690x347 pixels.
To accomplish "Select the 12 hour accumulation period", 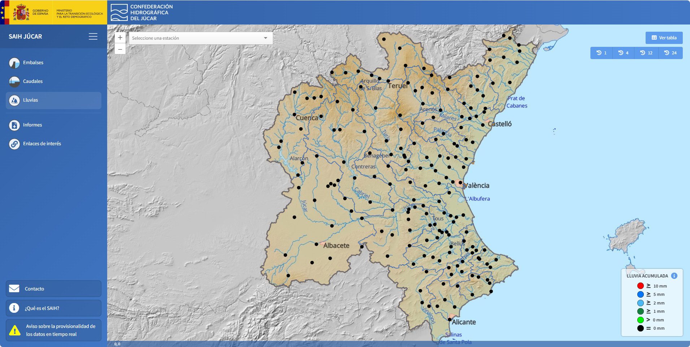I will tap(646, 53).
